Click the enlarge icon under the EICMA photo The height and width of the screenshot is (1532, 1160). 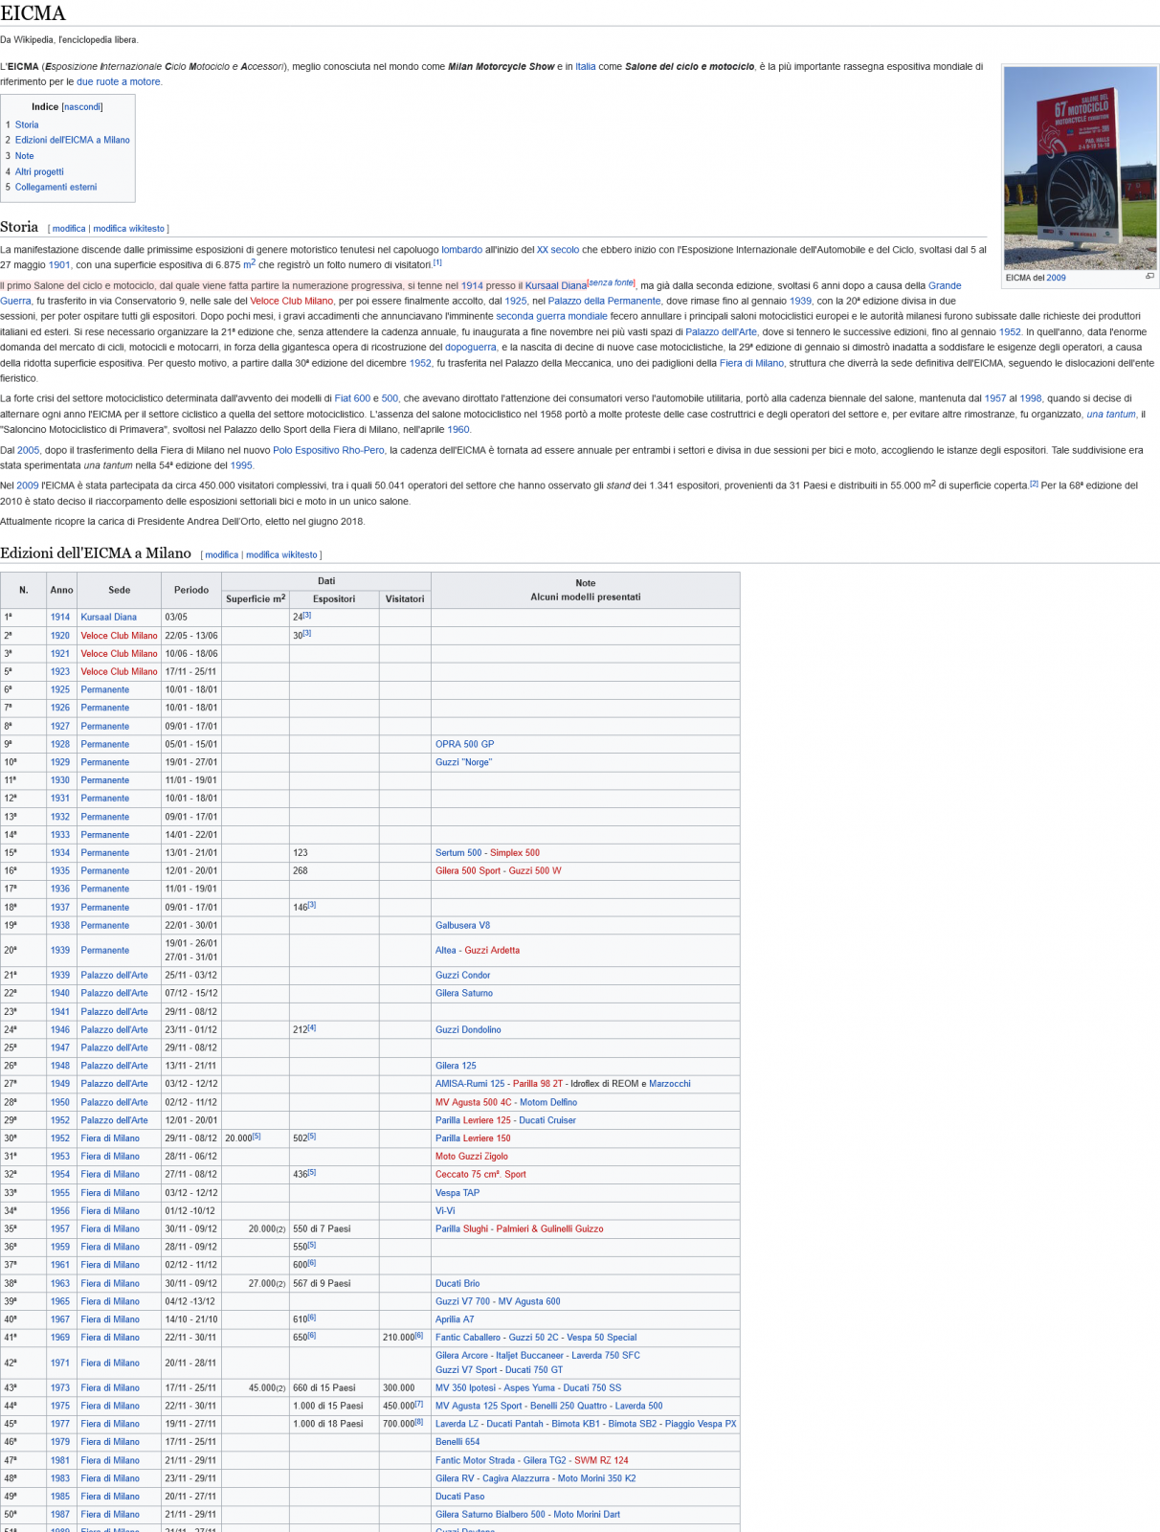pyautogui.click(x=1149, y=277)
